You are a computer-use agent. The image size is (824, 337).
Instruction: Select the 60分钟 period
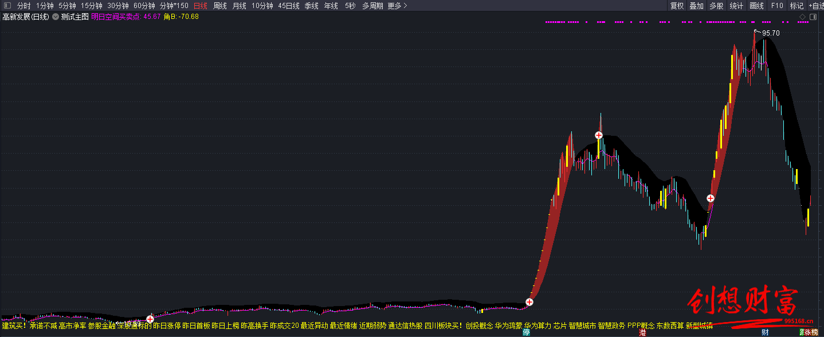pyautogui.click(x=144, y=6)
